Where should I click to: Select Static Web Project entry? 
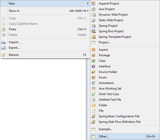click(x=125, y=20)
